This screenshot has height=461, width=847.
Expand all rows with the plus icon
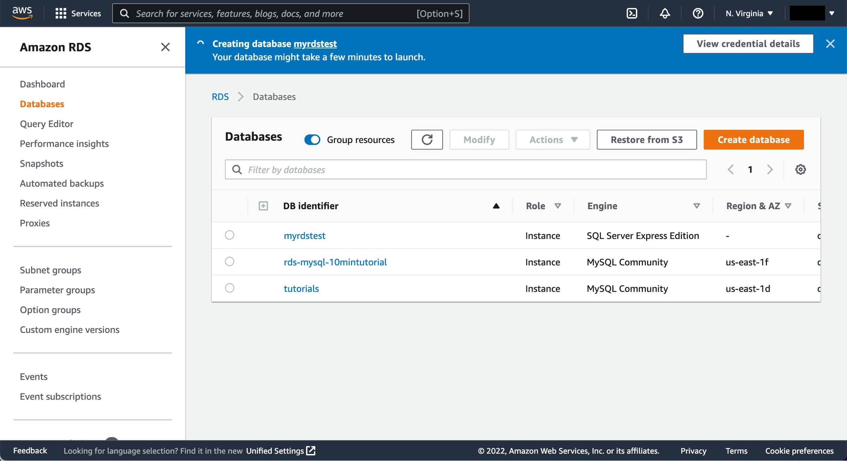(x=263, y=206)
